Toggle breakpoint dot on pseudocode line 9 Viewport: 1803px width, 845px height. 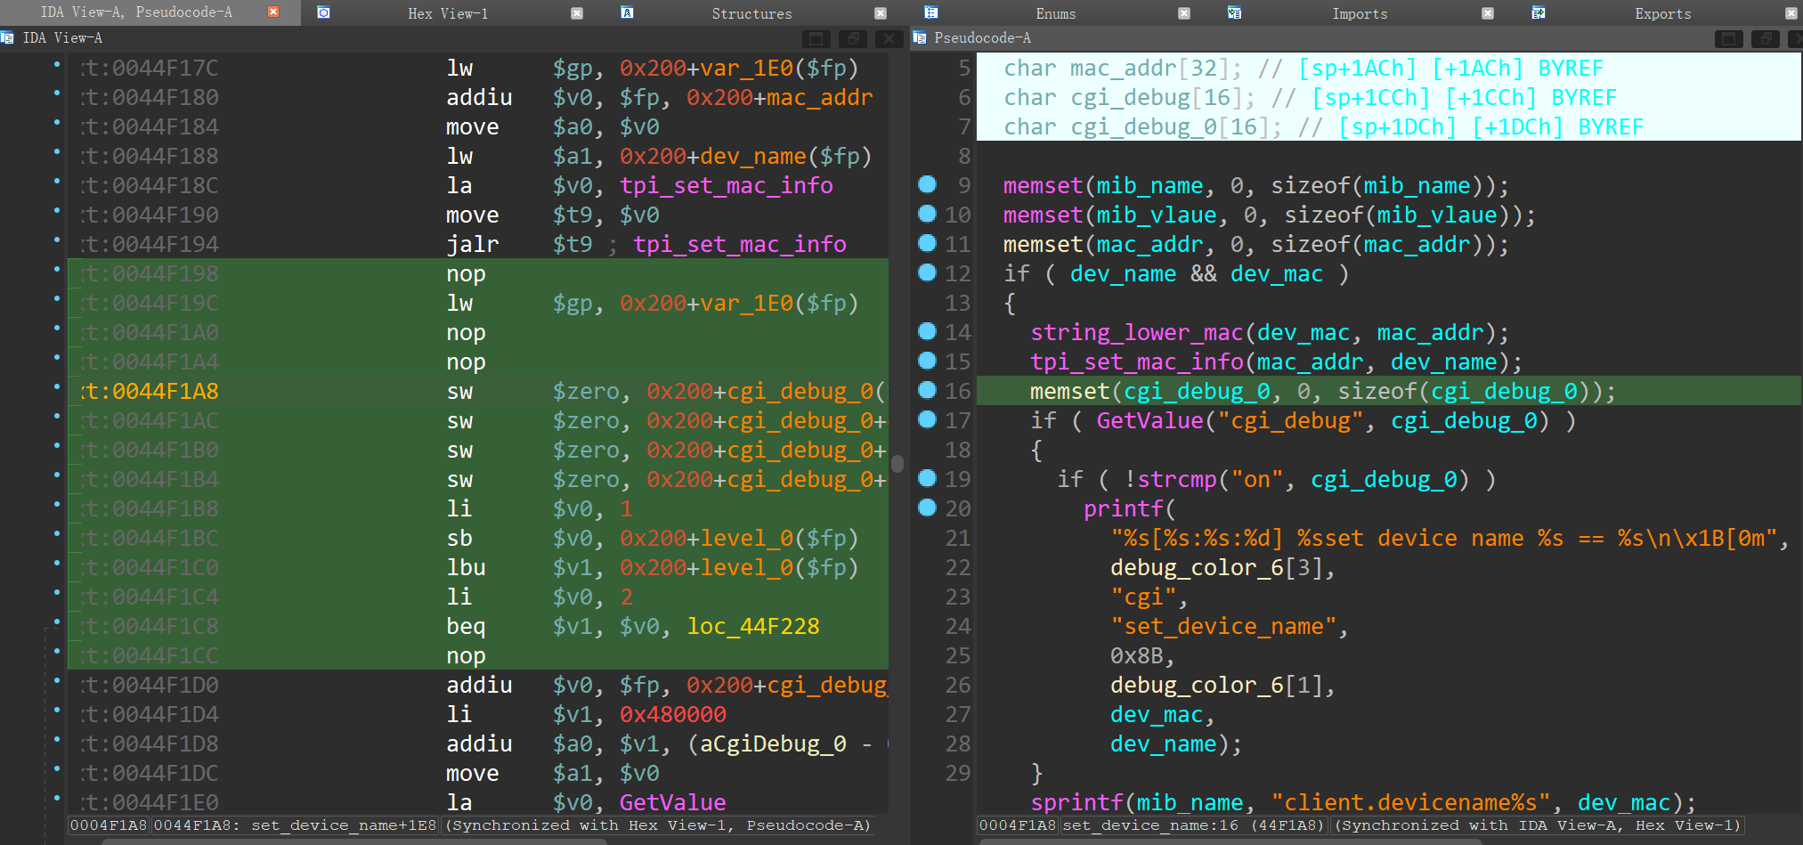click(x=927, y=184)
